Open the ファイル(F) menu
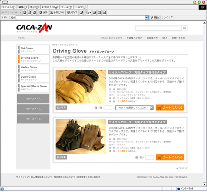This screenshot has width=207, height=192. pyautogui.click(x=9, y=7)
